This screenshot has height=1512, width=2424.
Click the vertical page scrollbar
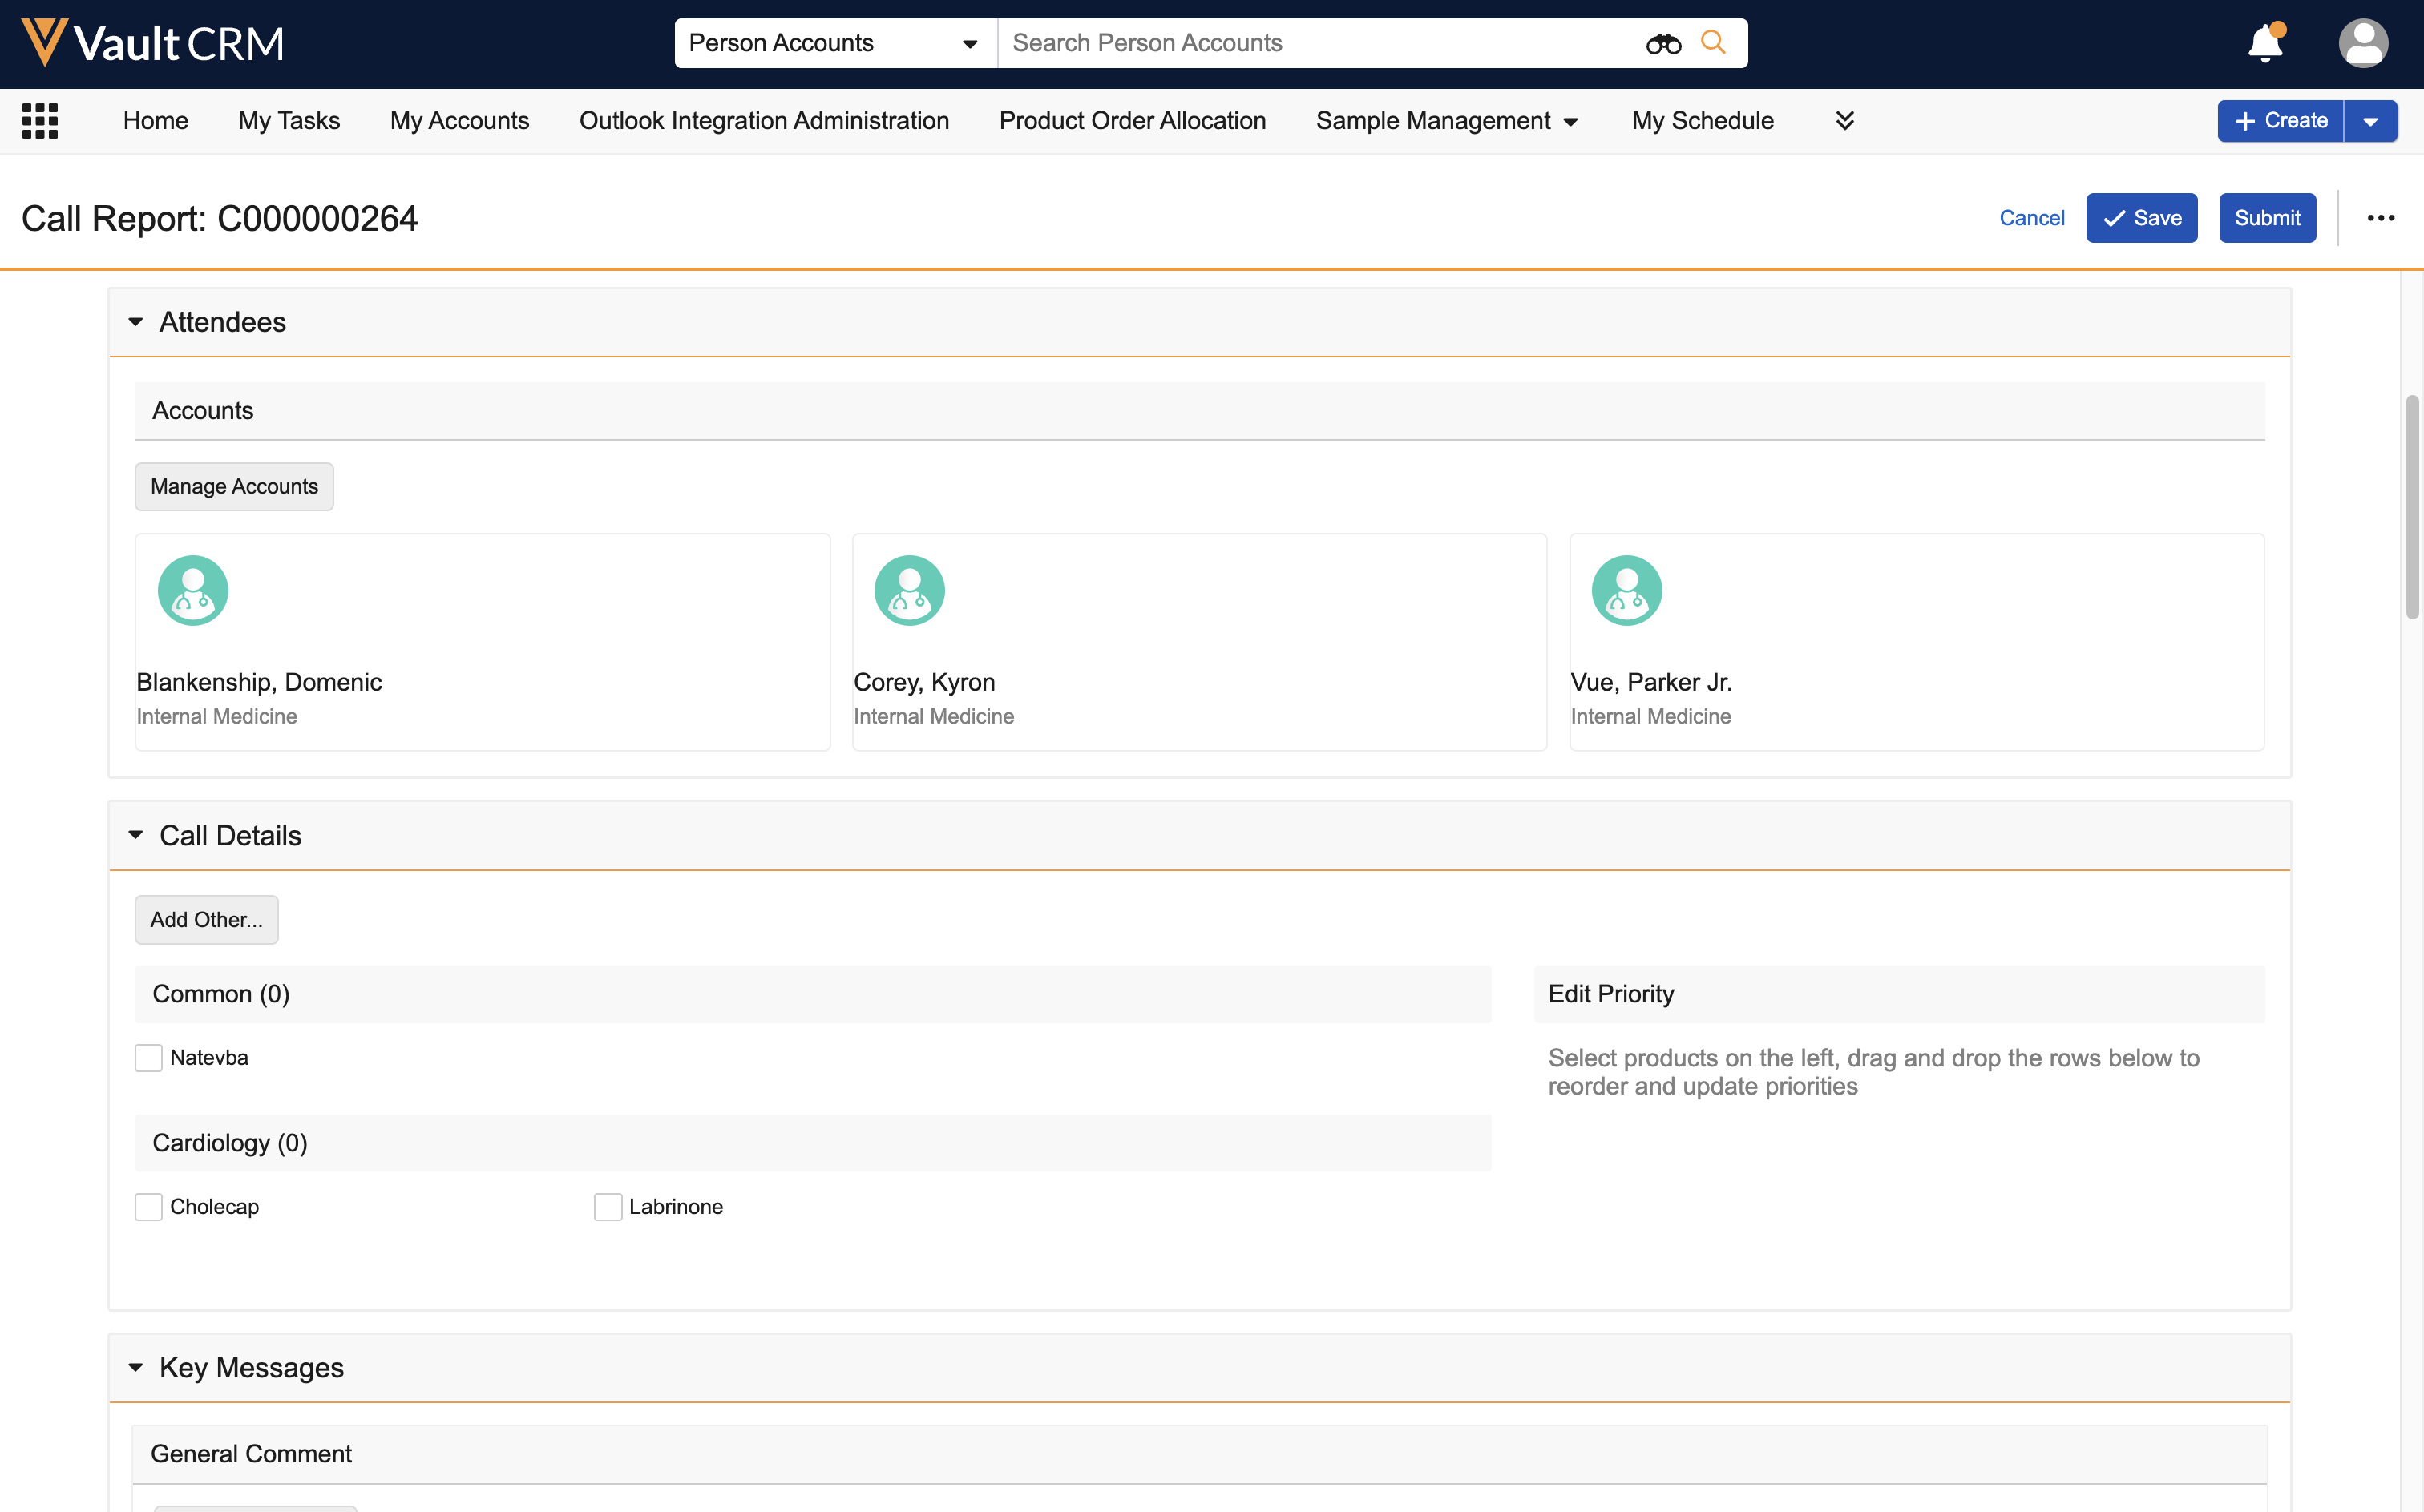(2412, 508)
